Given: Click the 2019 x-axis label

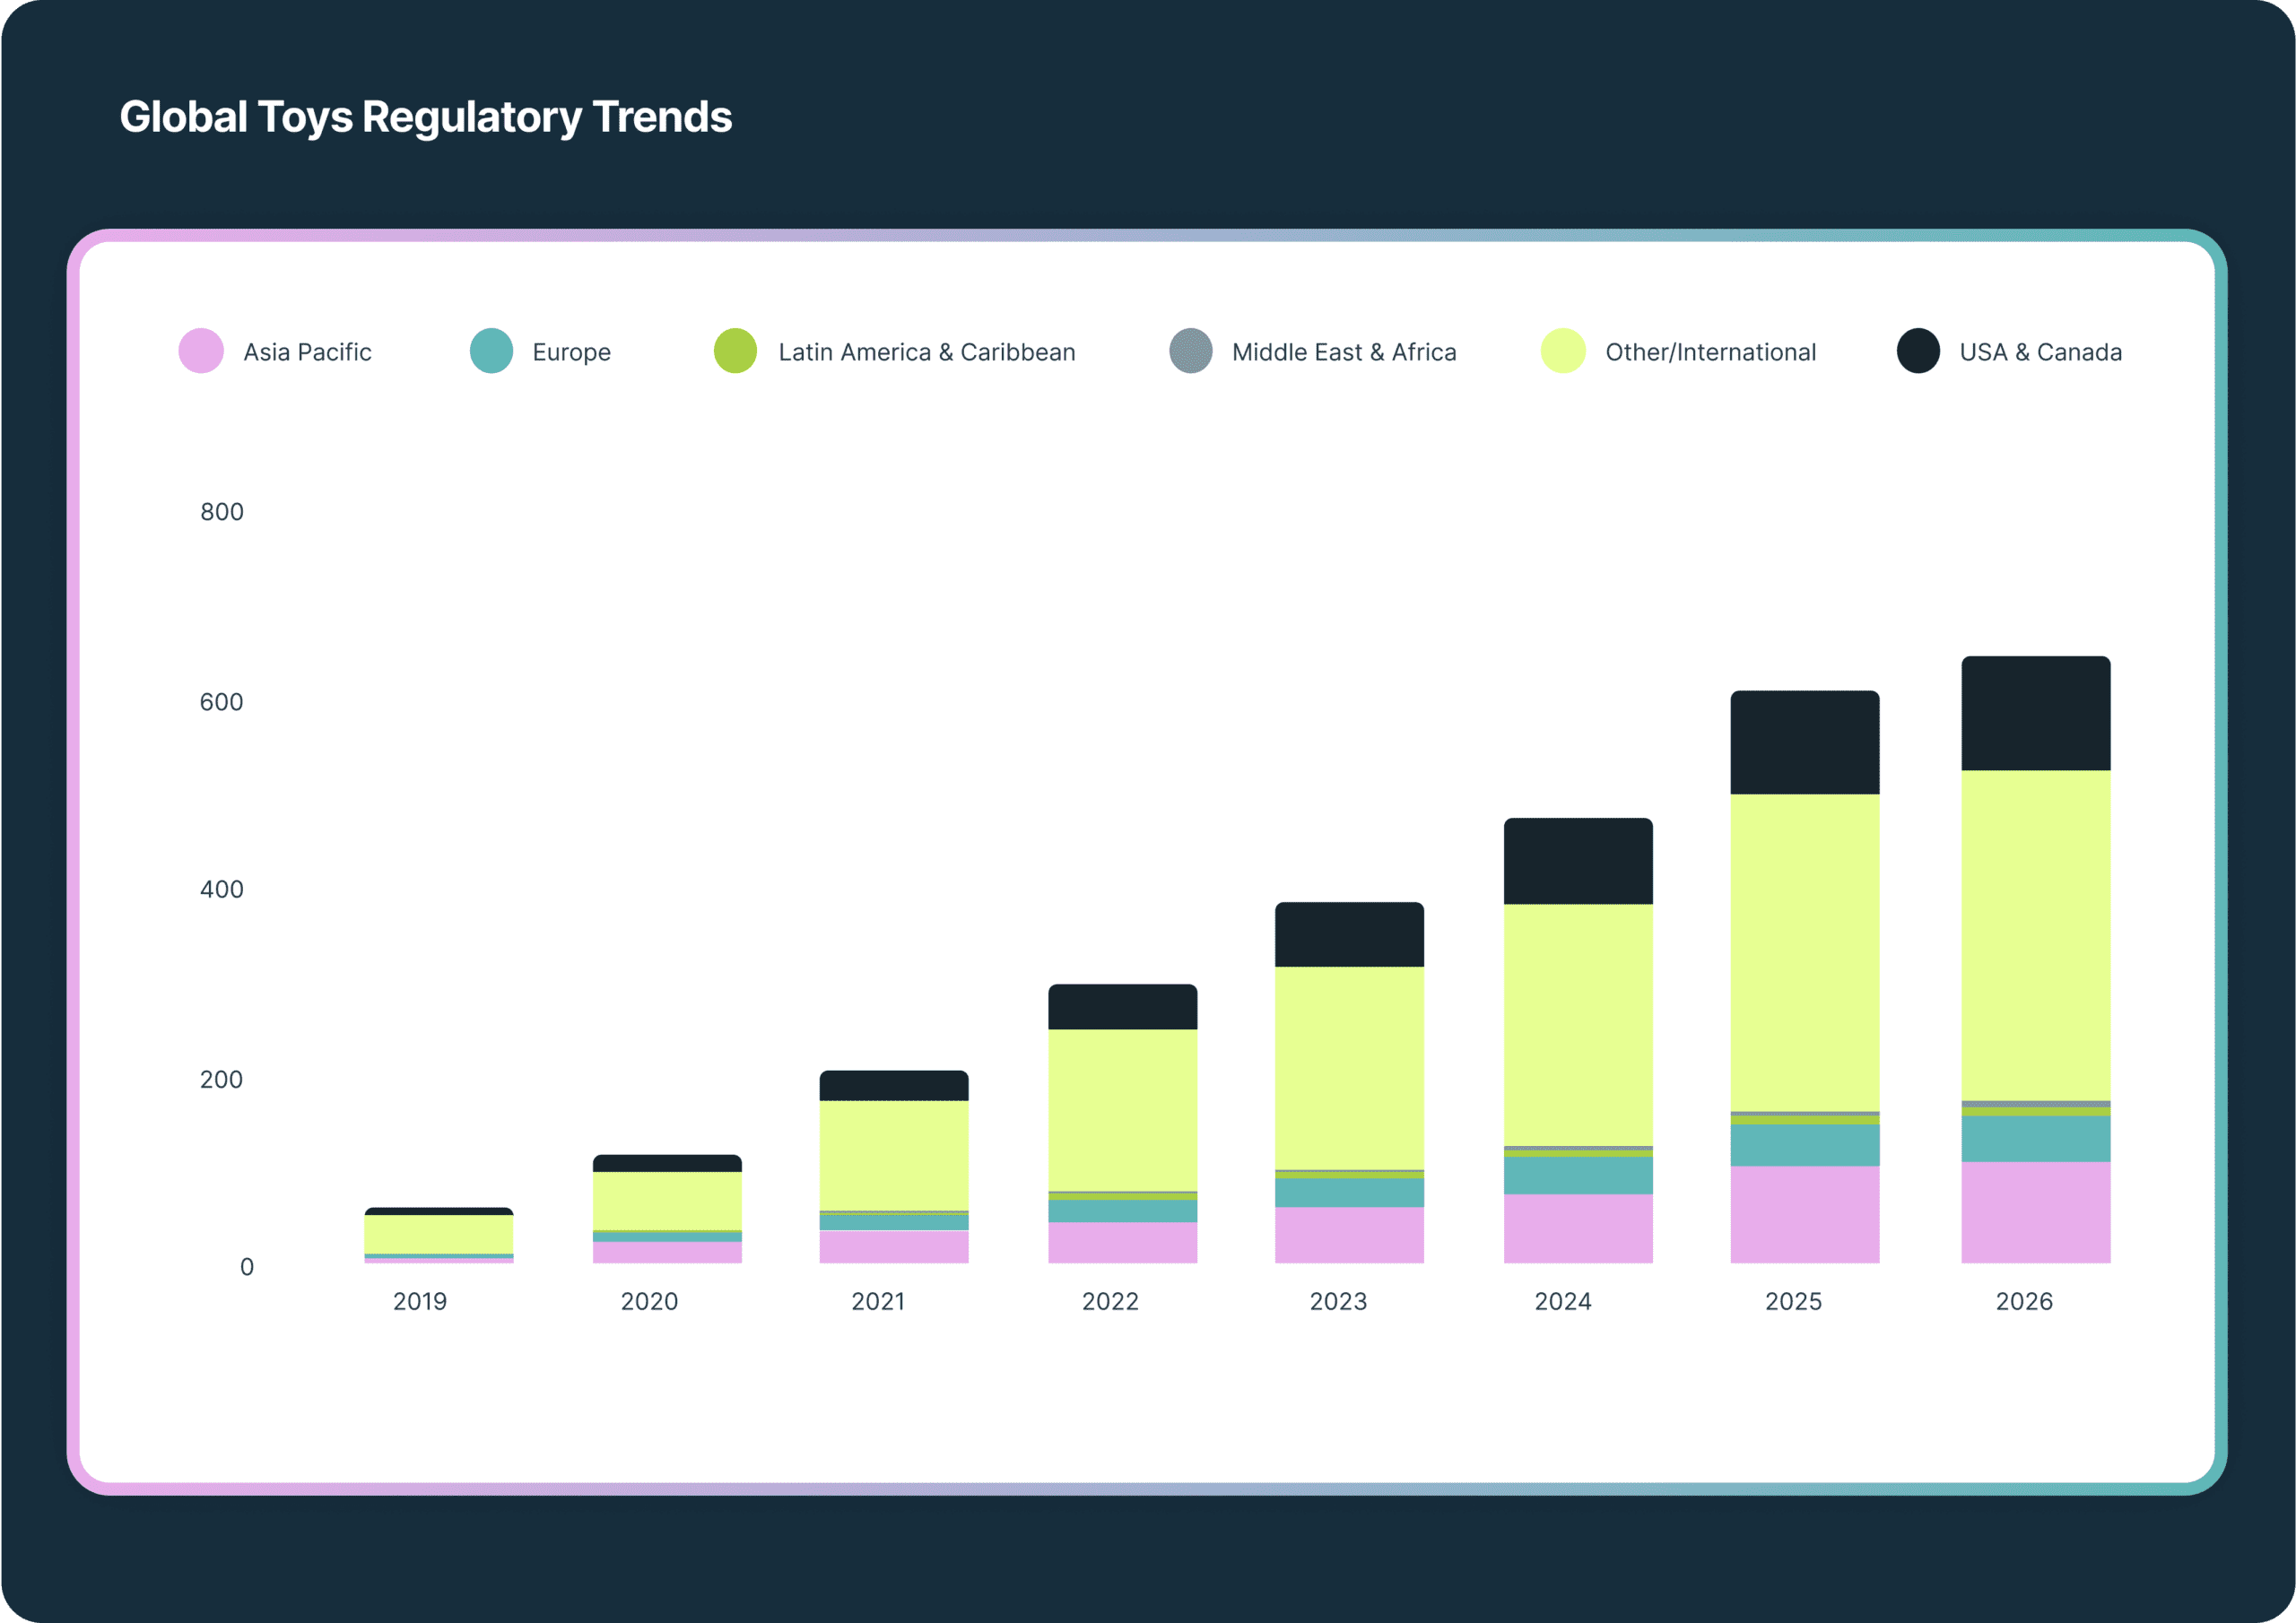Looking at the screenshot, I should click(x=419, y=1301).
